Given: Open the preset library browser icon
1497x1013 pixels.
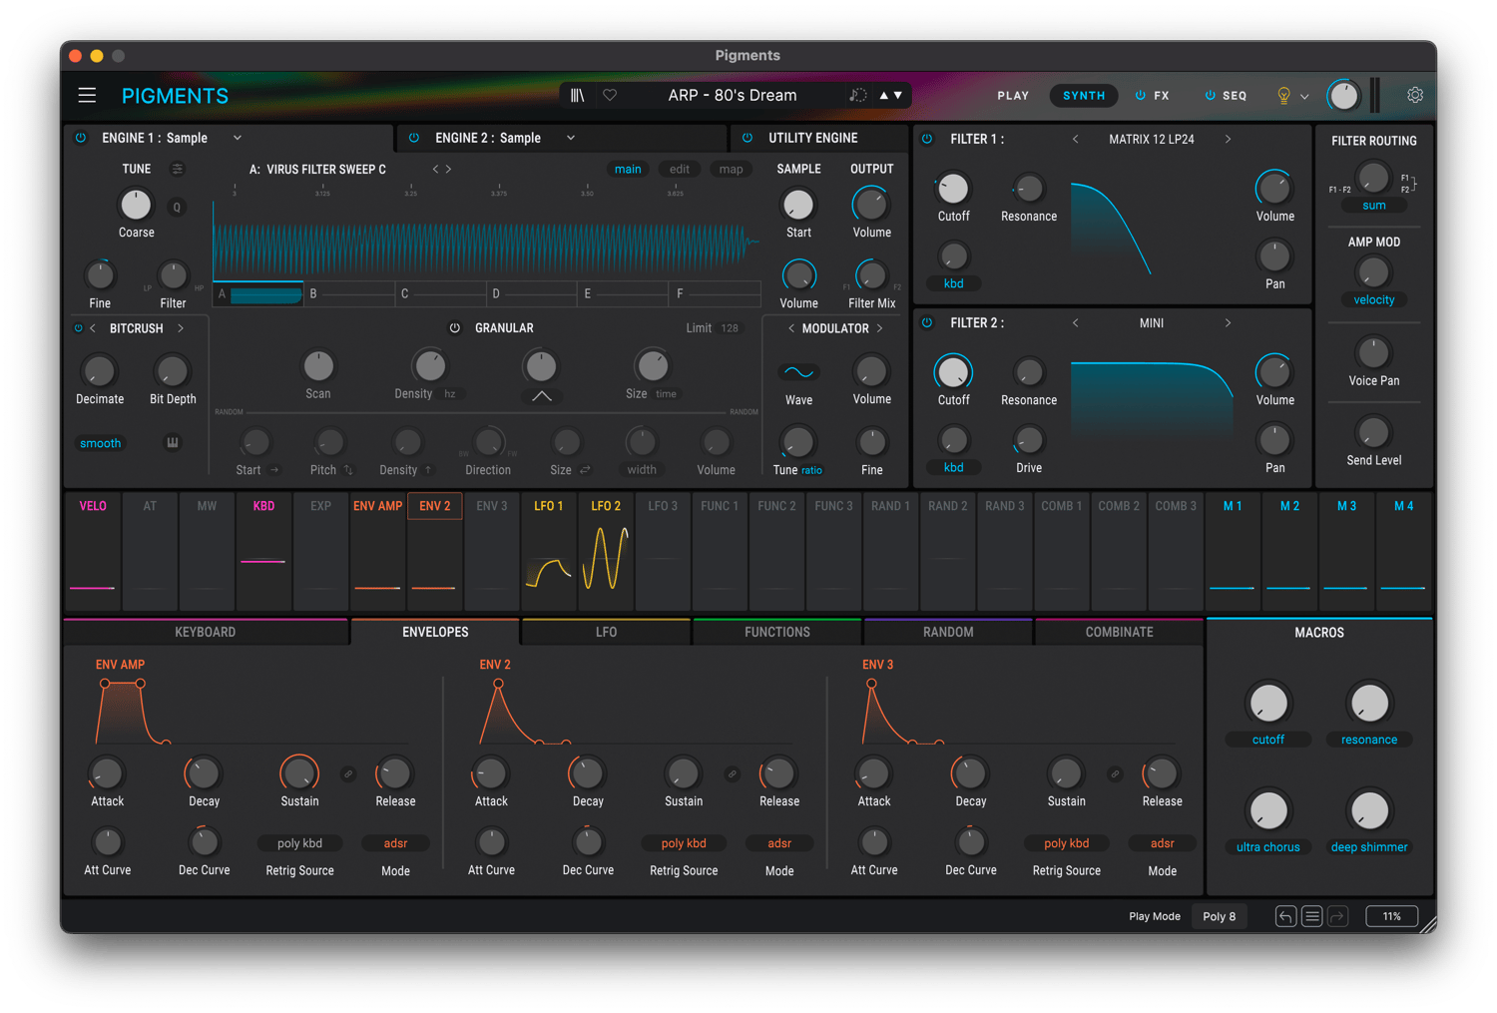Looking at the screenshot, I should pos(577,96).
